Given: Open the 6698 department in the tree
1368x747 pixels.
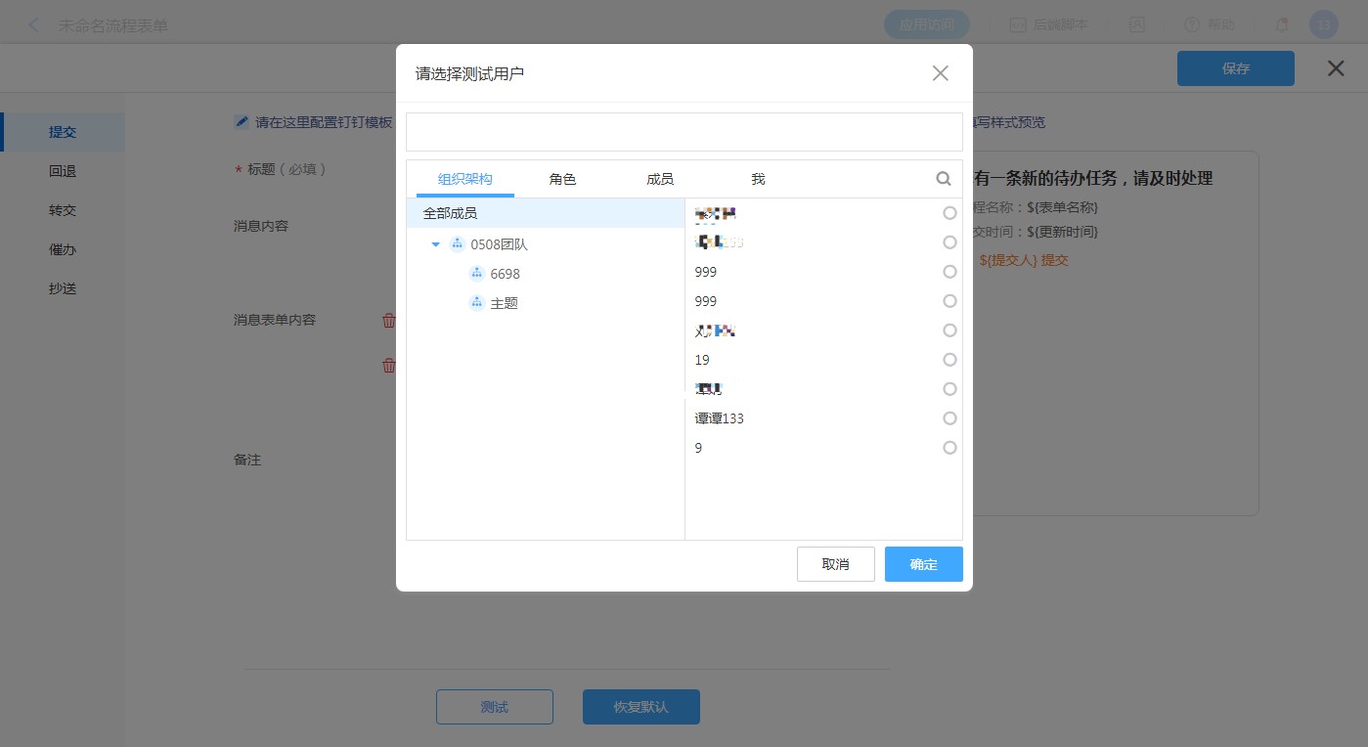Looking at the screenshot, I should [506, 274].
